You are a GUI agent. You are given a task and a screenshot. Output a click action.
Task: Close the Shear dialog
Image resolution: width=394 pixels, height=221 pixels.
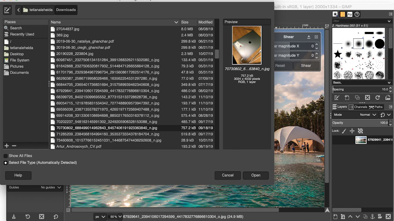coord(316,37)
